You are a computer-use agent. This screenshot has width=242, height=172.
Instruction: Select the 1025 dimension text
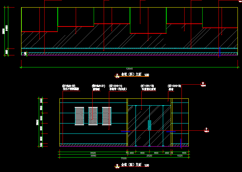point(180,155)
